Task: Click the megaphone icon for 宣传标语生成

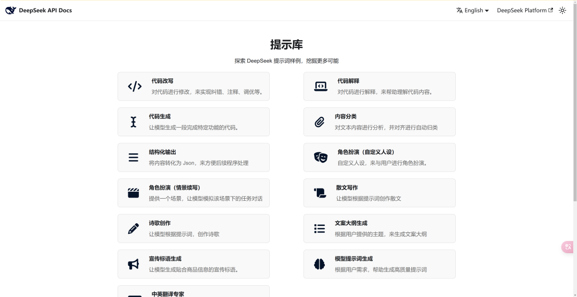Action: (x=133, y=264)
